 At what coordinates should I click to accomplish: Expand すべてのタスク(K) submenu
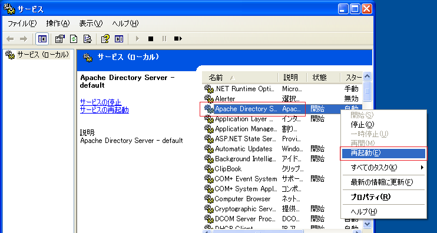(383, 168)
